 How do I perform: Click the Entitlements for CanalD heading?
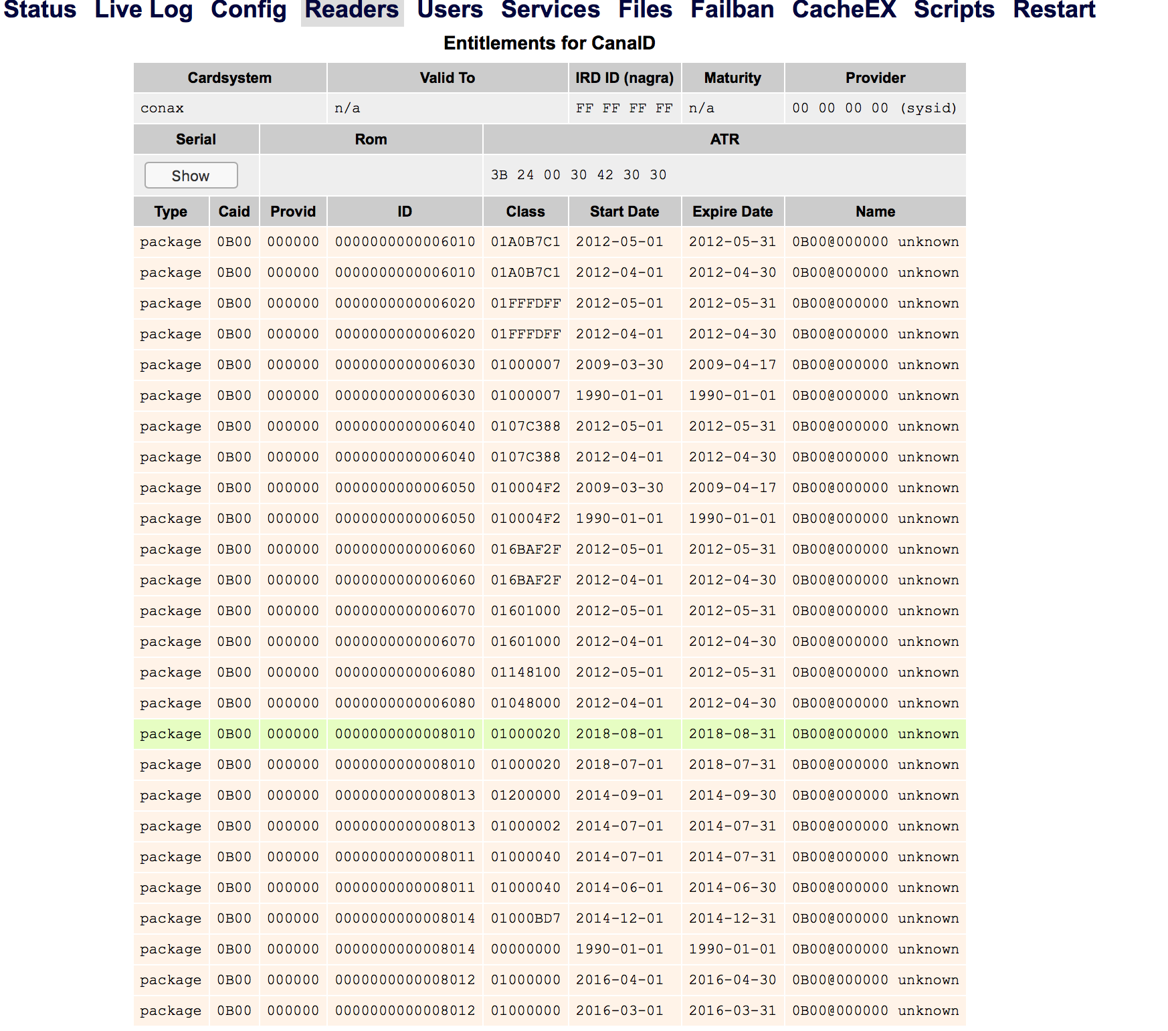pos(549,43)
